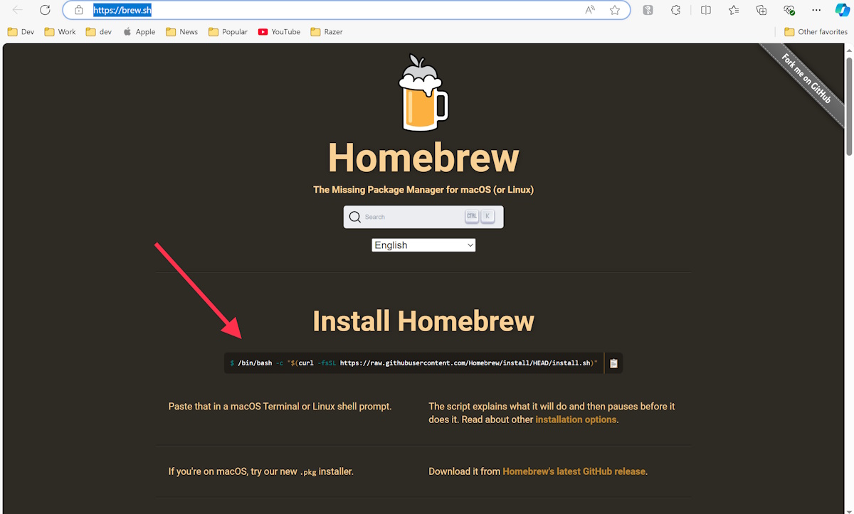
Task: Click the Fork me on GitHub ribbon
Action: coord(806,78)
